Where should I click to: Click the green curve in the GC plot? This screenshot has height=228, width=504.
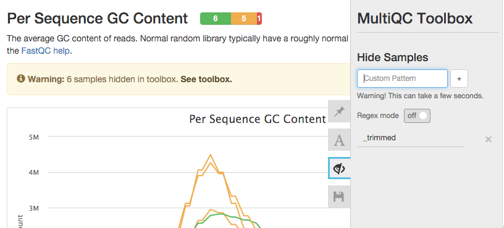[x=221, y=214]
